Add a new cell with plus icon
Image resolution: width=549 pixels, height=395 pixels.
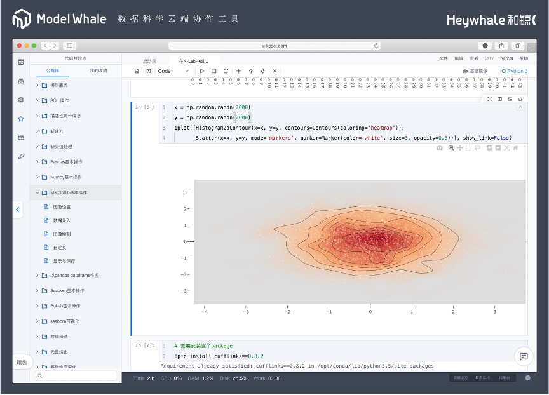pos(238,71)
